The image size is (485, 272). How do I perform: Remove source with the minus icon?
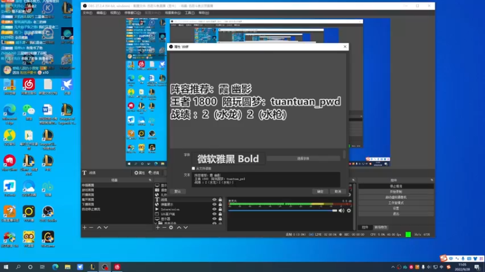(164, 228)
